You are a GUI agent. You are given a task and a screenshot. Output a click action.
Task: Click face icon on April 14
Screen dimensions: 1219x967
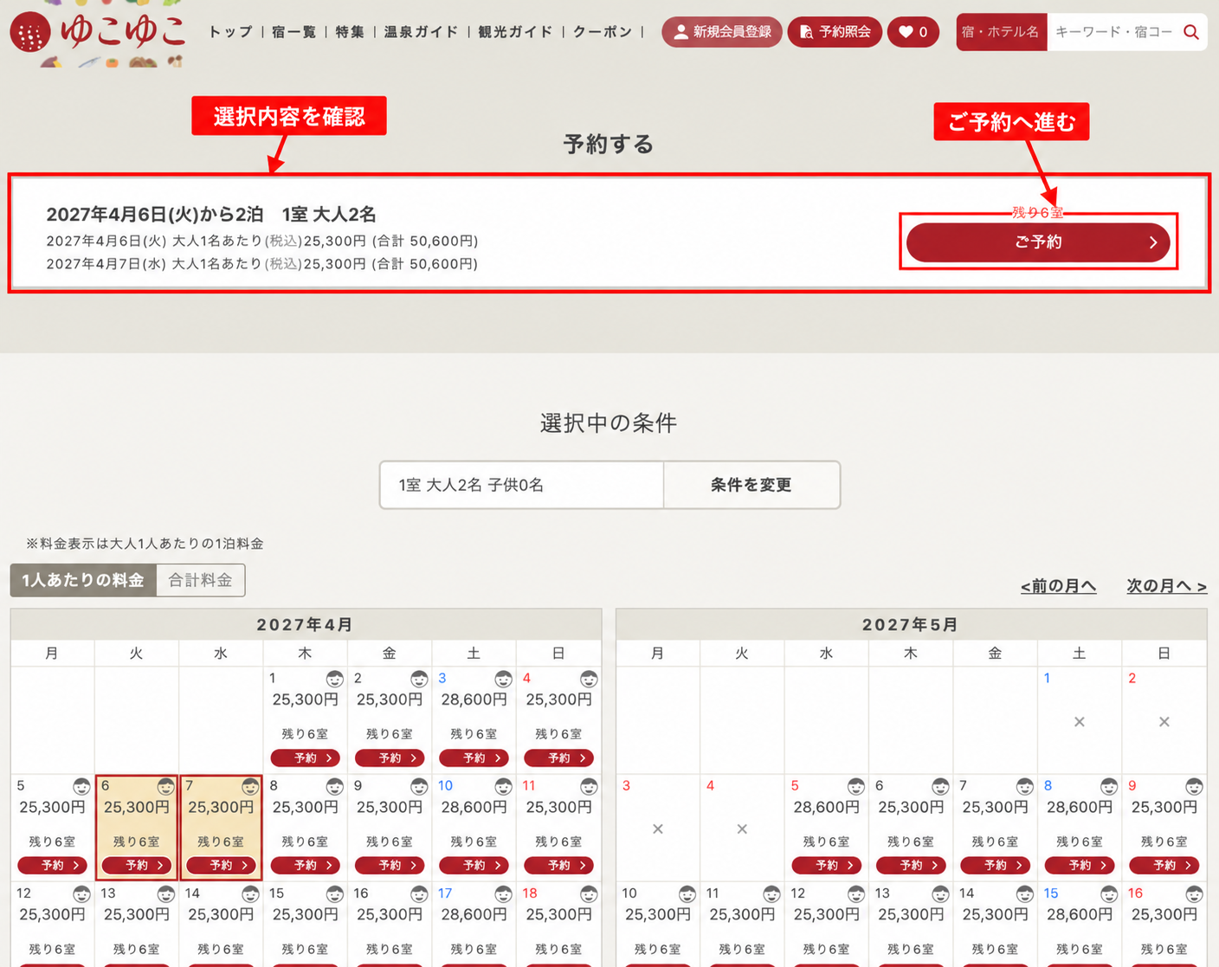point(250,893)
